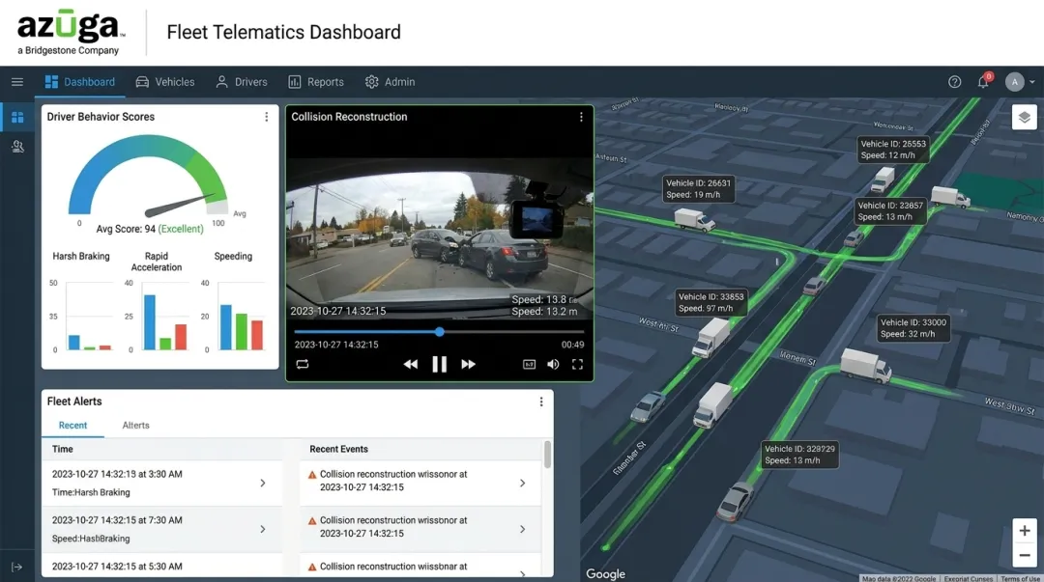
Task: Click the Google logo on map
Action: pos(605,573)
